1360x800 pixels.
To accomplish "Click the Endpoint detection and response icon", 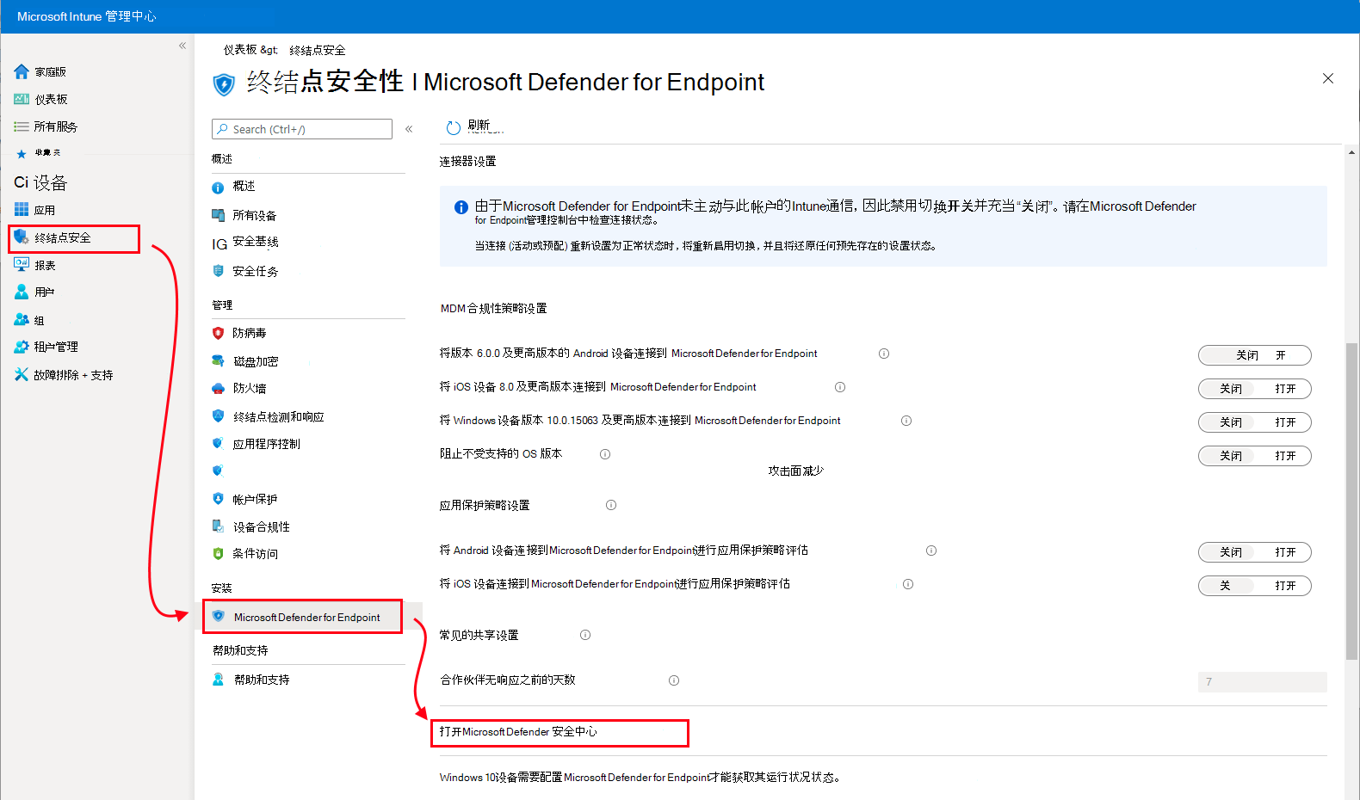I will 219,416.
